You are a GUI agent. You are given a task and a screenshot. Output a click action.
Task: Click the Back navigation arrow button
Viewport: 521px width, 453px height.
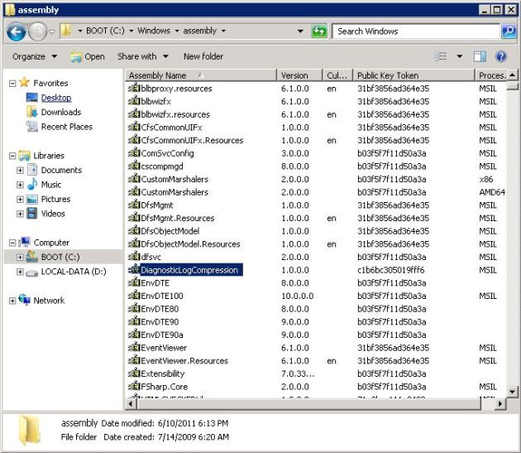point(16,31)
